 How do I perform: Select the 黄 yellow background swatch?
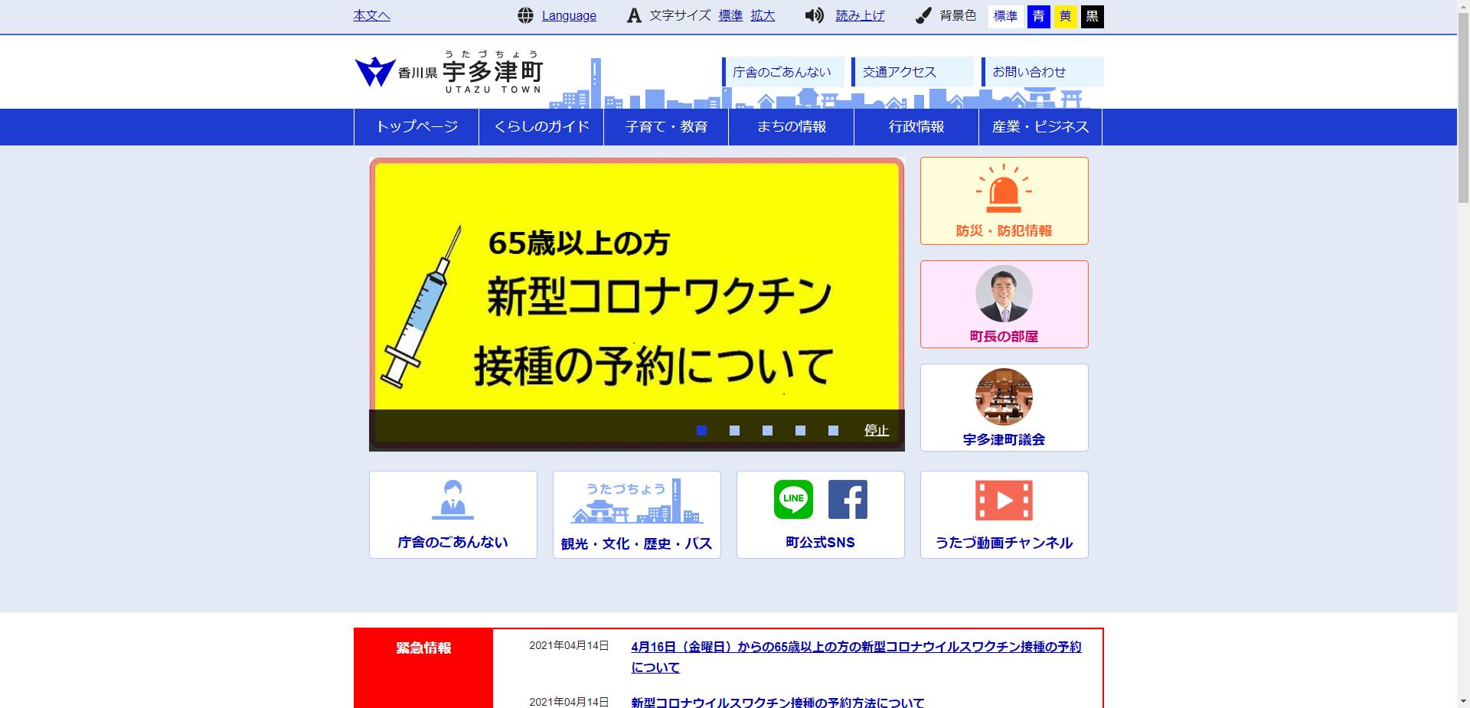[x=1066, y=15]
